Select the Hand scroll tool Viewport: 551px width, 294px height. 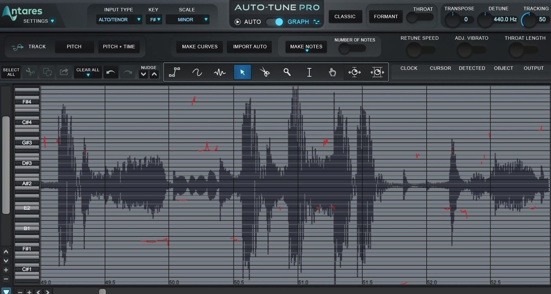click(x=332, y=72)
